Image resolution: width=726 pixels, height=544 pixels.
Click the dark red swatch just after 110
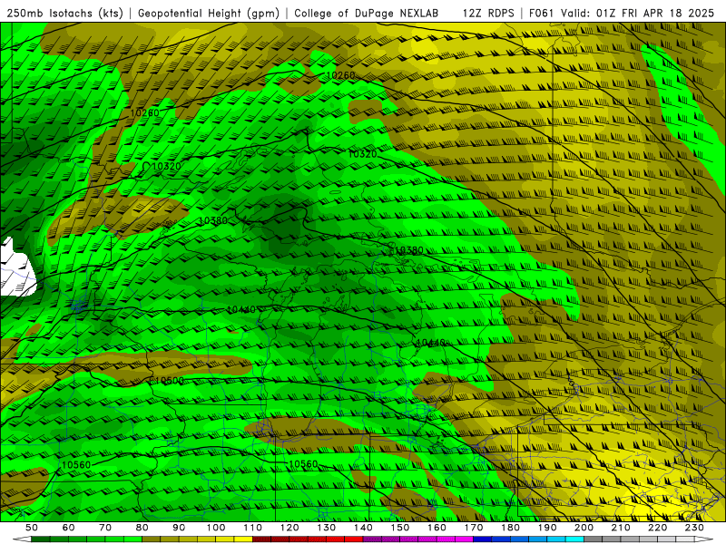pos(262,539)
